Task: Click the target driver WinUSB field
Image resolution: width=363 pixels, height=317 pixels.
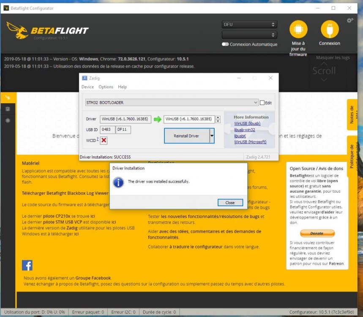Action: click(189, 119)
